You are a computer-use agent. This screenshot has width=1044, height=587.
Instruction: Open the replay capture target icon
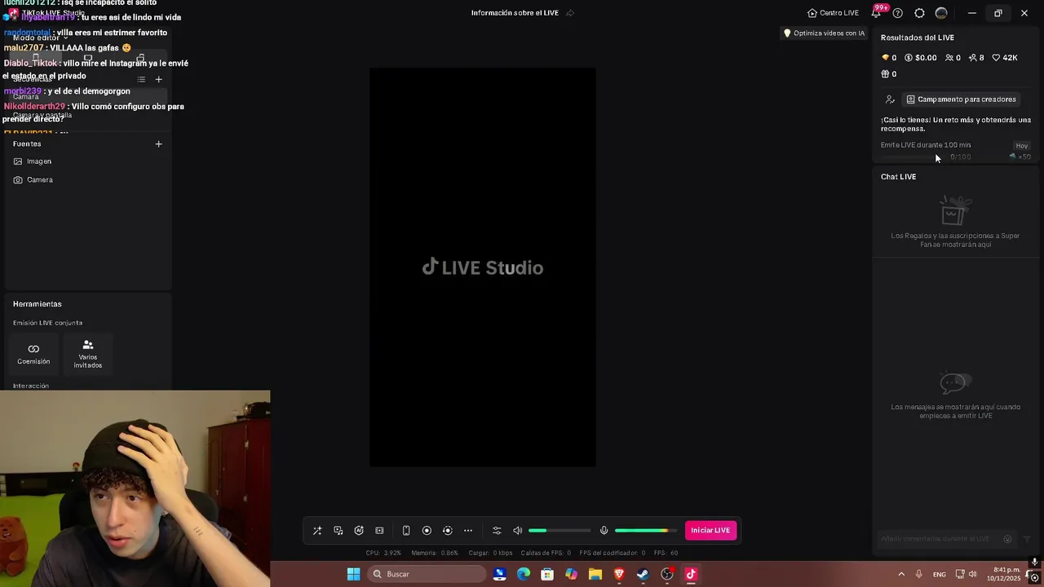coord(447,531)
